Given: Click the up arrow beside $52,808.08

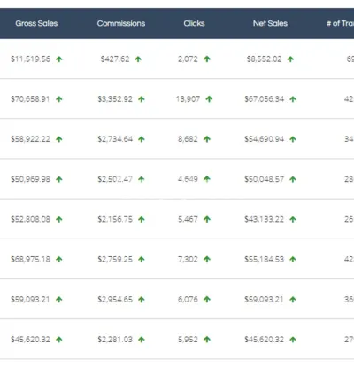Looking at the screenshot, I should tap(59, 219).
